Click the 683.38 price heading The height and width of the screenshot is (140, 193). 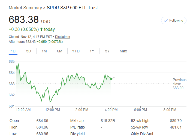click(24, 20)
